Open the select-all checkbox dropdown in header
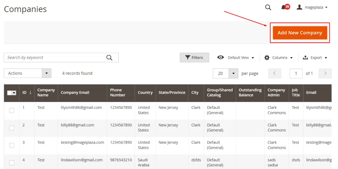This screenshot has width=338, height=169. [x=14, y=93]
